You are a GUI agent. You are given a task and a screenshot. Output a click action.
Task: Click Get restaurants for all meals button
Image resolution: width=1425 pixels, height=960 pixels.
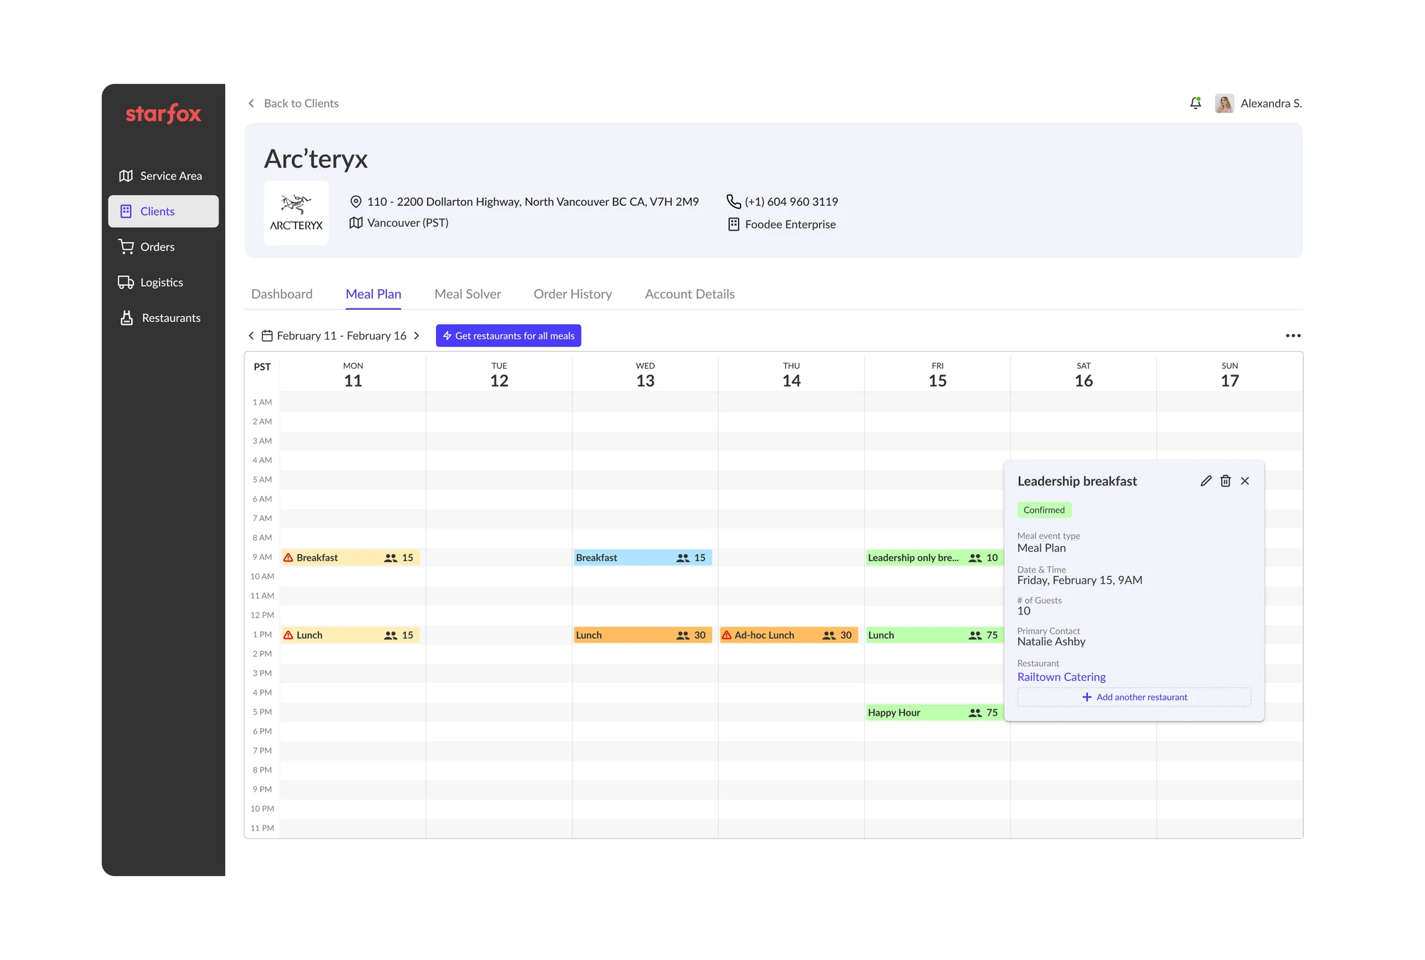click(x=508, y=335)
